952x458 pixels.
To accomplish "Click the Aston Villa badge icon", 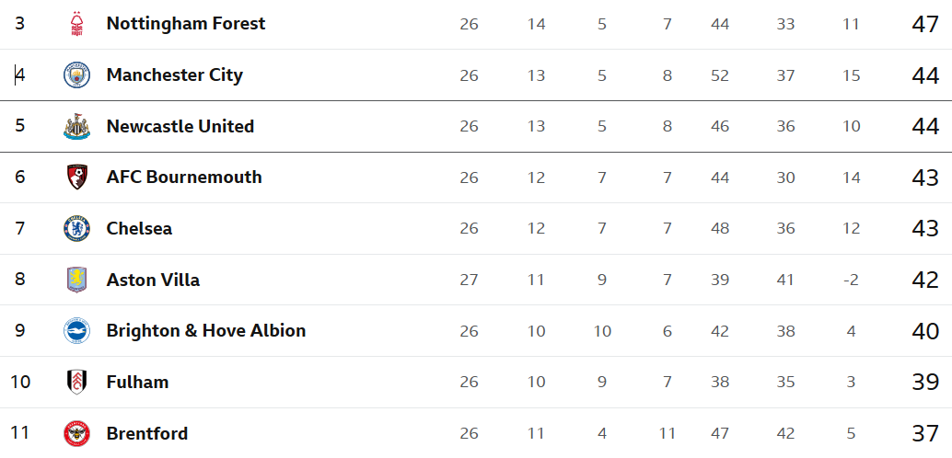I will 77,280.
